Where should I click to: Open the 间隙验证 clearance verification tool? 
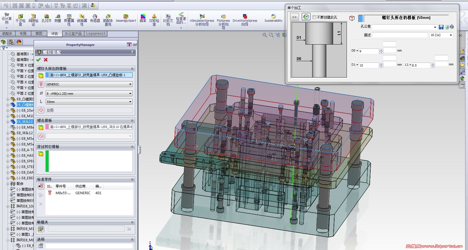[33, 20]
